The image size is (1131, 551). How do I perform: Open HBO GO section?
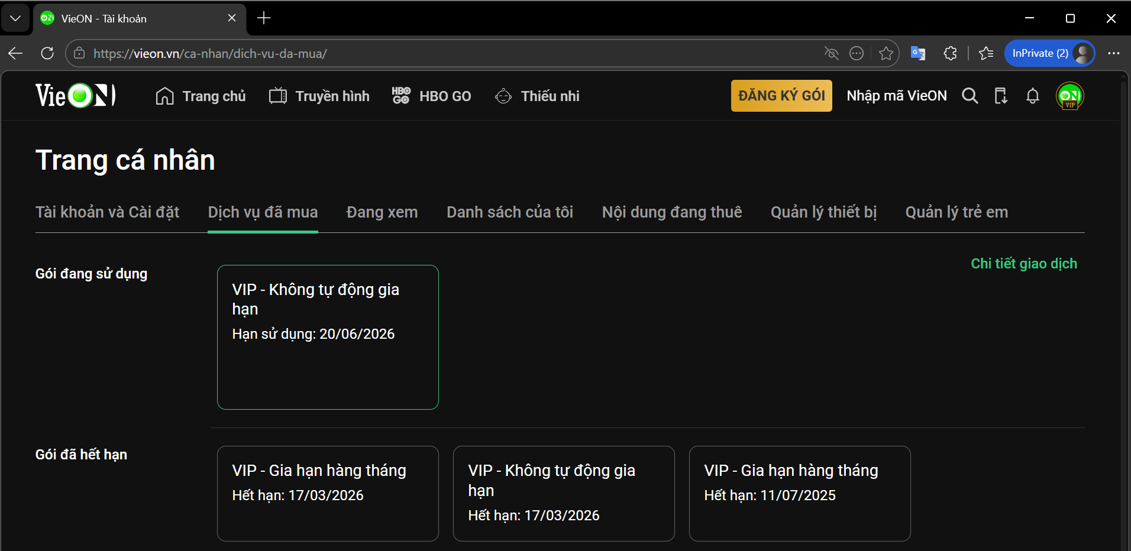point(432,96)
